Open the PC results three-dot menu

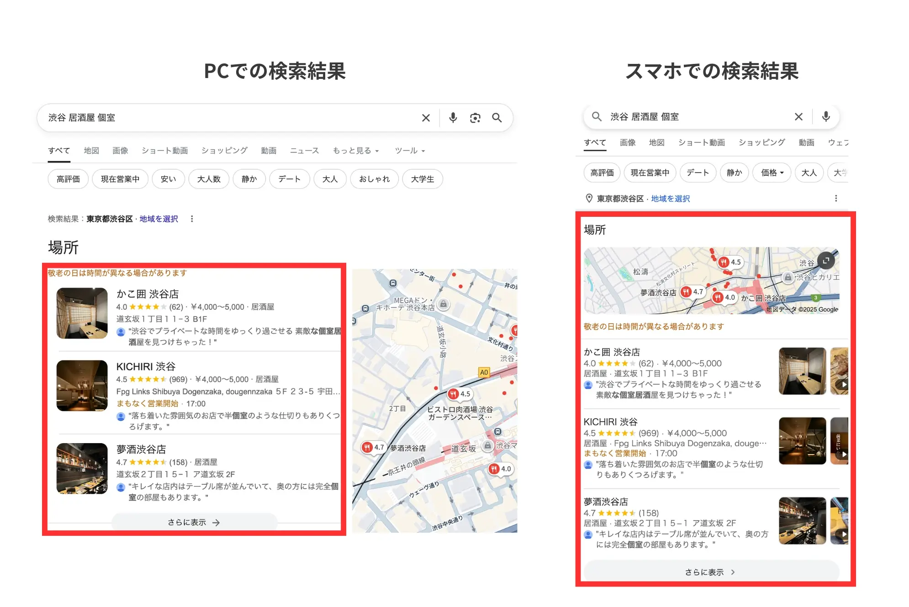192,219
